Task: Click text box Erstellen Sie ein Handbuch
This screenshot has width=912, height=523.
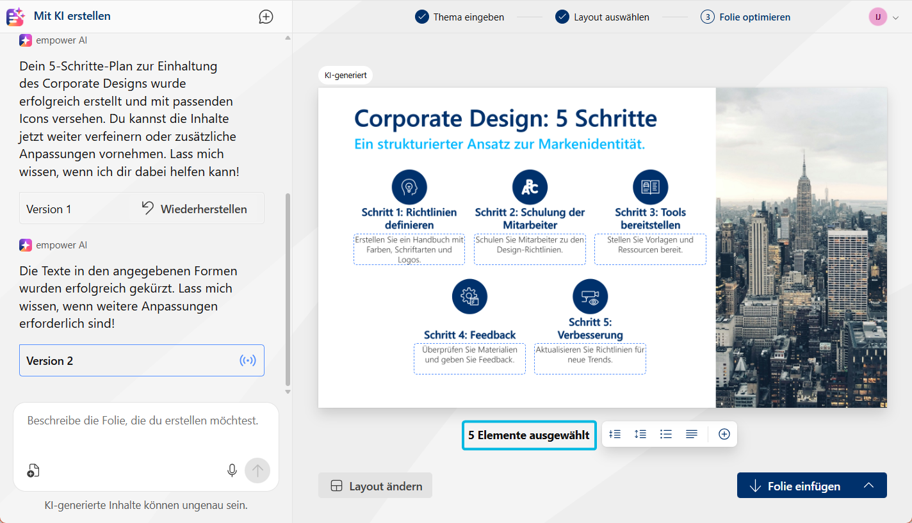Action: click(409, 250)
